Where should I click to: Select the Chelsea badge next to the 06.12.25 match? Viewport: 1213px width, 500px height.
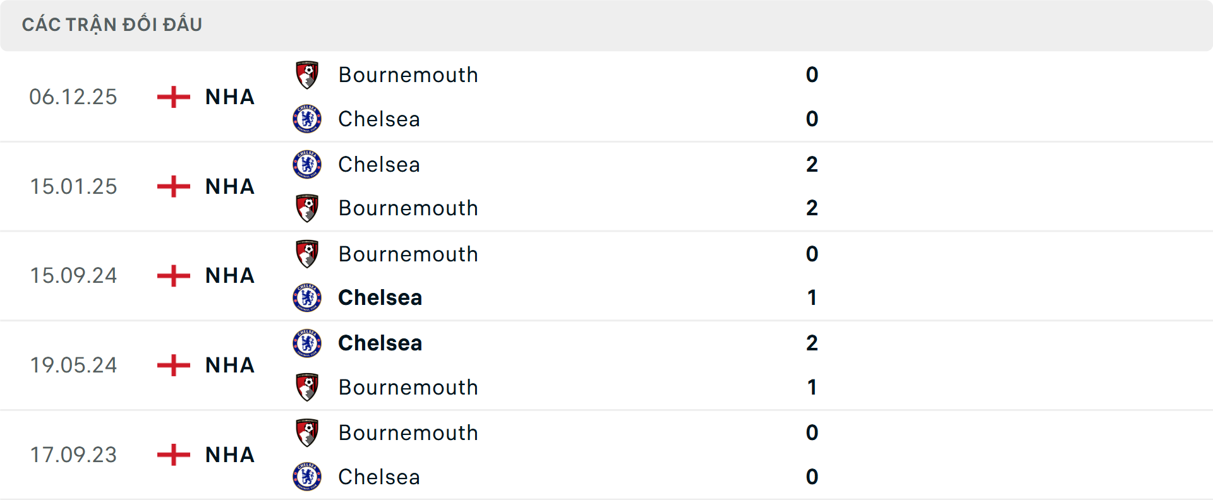coord(307,119)
